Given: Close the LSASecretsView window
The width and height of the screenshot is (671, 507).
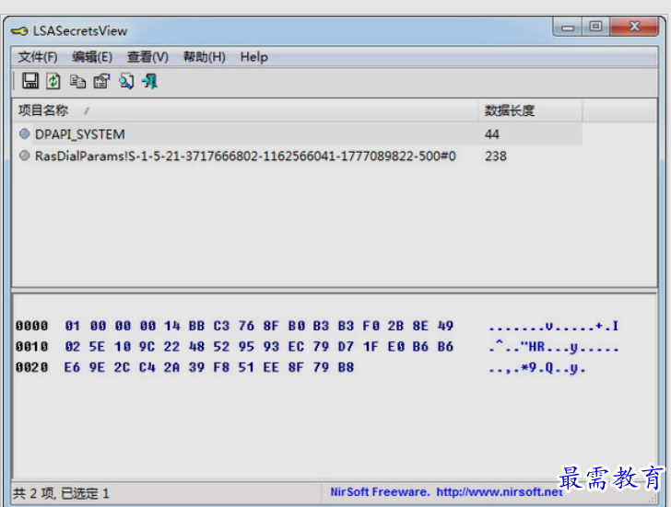Looking at the screenshot, I should (634, 27).
